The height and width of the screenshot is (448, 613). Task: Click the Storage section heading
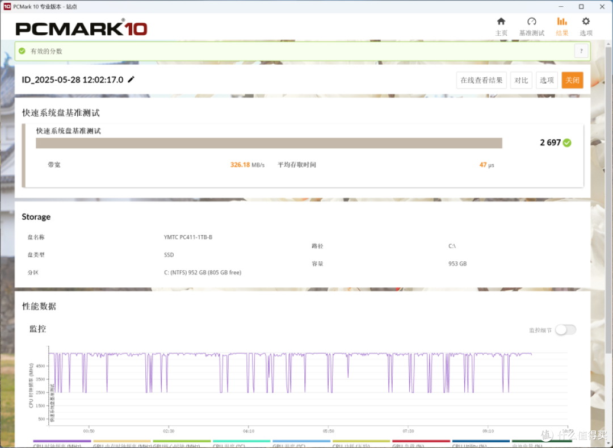[x=36, y=216]
